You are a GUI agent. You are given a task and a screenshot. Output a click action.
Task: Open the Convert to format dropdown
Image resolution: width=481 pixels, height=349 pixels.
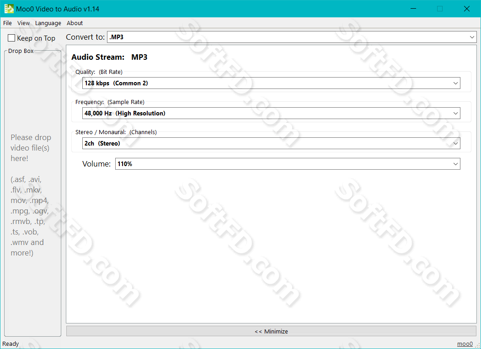point(292,37)
